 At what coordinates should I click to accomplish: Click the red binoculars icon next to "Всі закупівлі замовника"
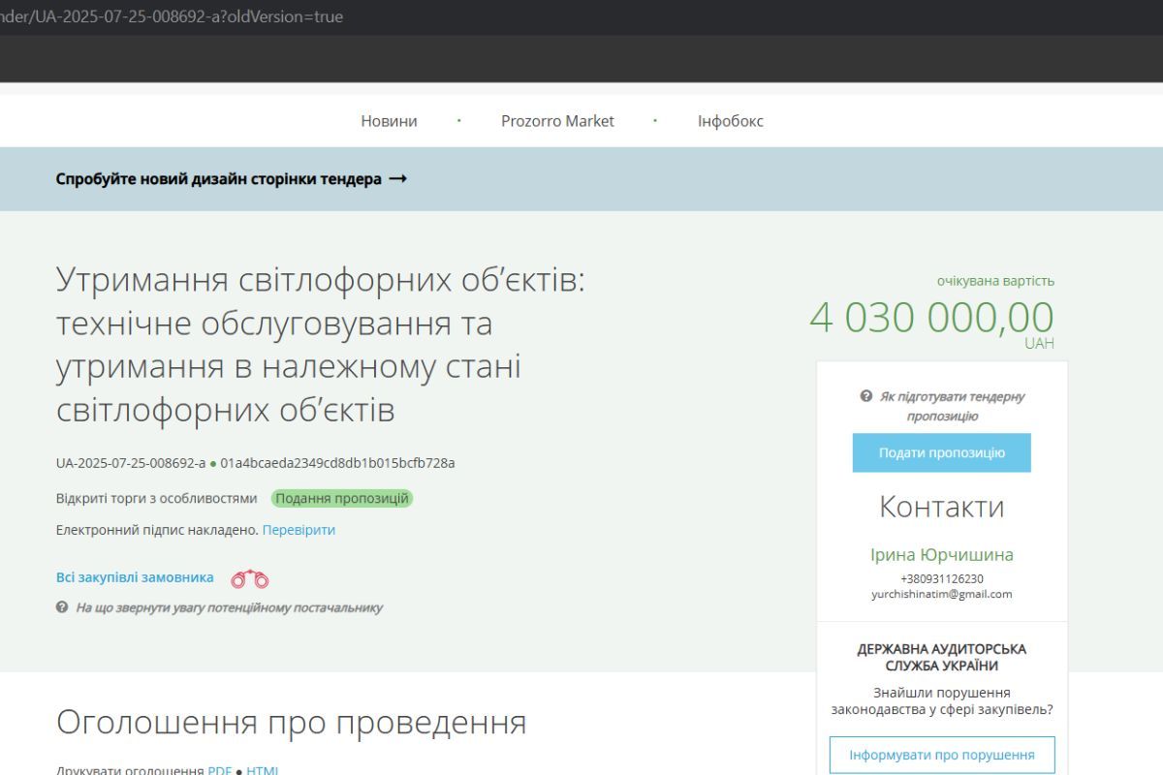250,578
